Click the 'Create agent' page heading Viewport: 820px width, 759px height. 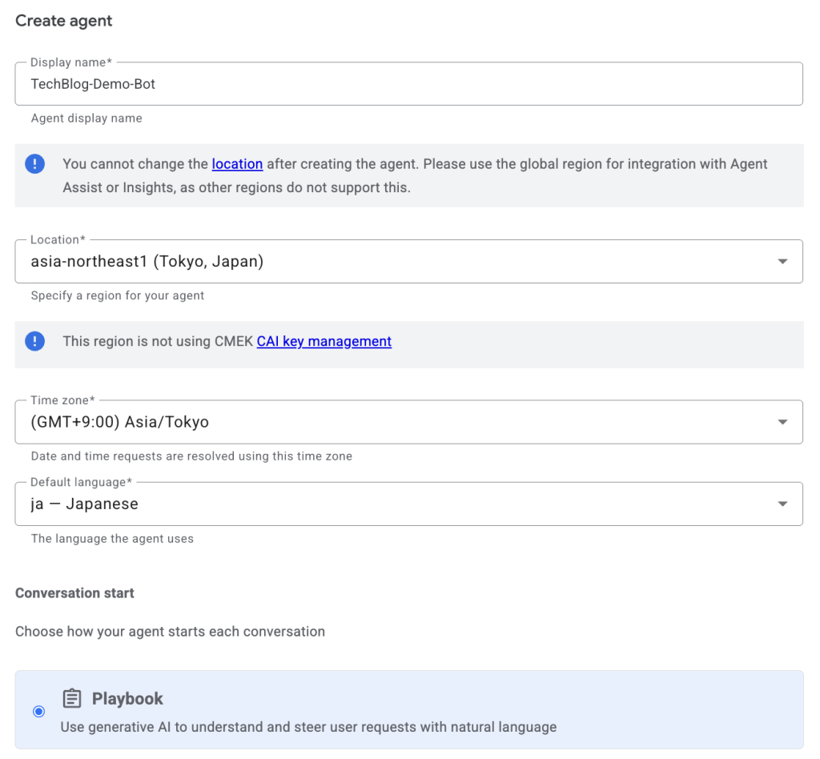[x=64, y=22]
